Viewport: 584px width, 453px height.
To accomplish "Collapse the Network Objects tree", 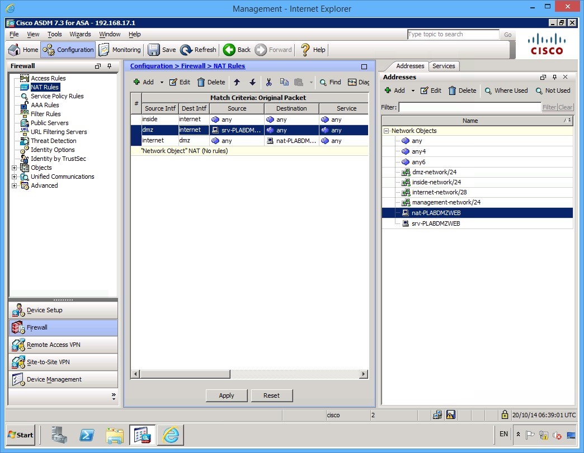I will pyautogui.click(x=385, y=130).
